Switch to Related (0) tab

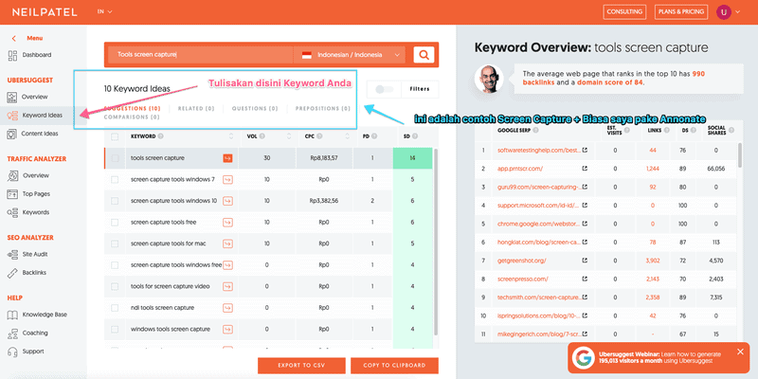pos(196,109)
